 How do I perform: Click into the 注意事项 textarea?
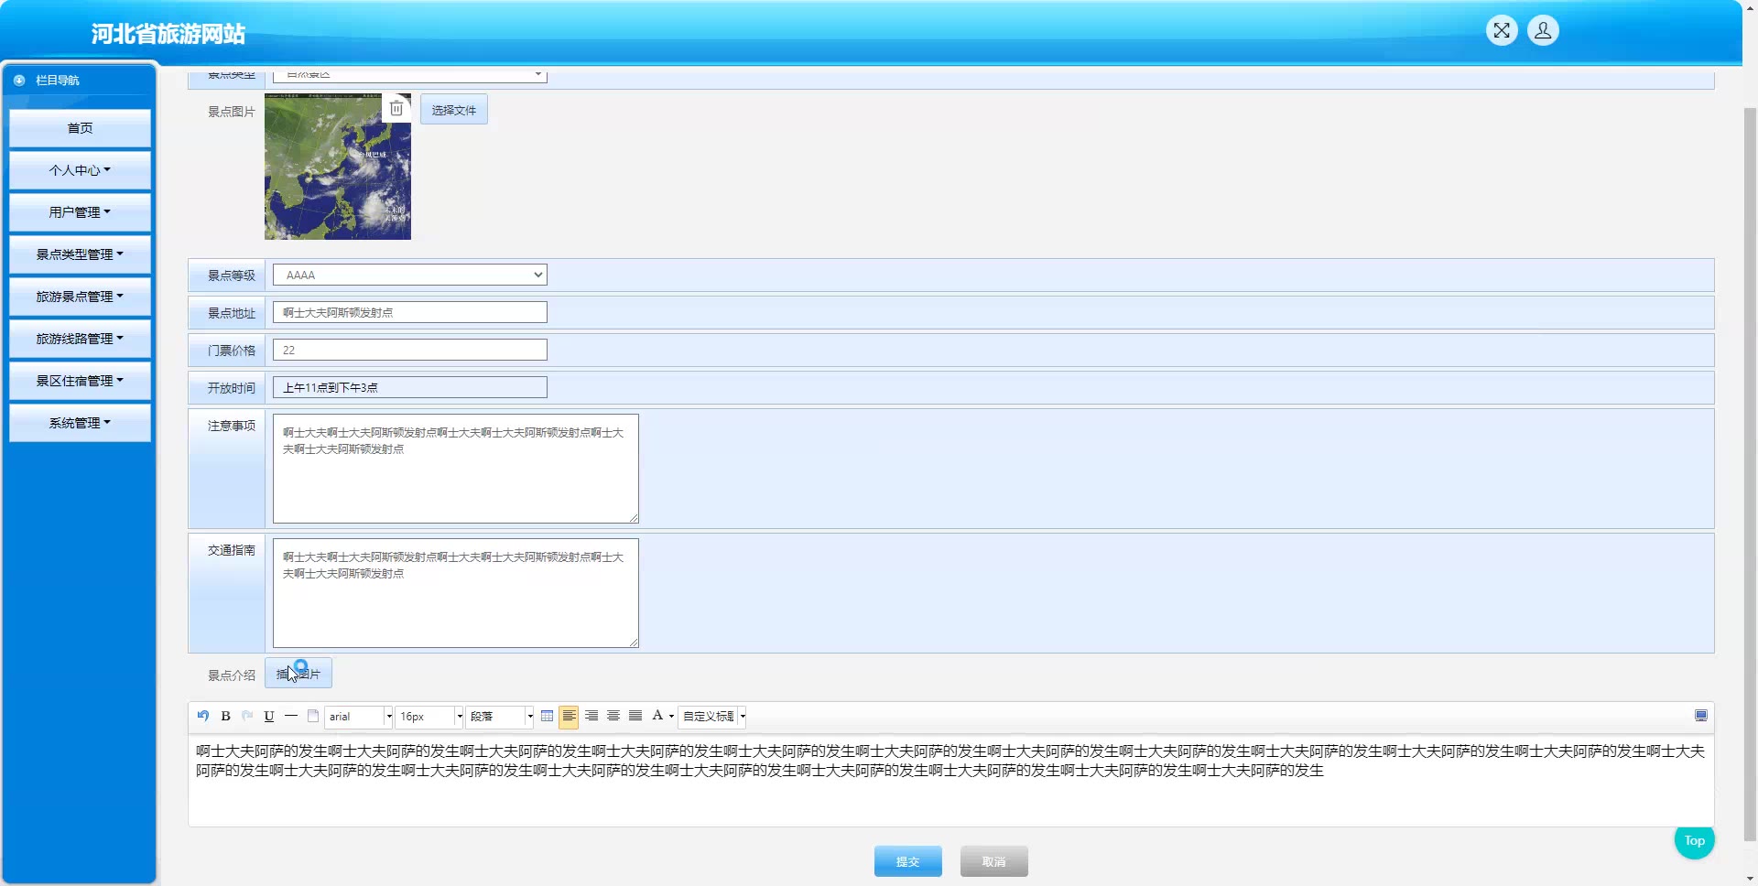pos(456,469)
